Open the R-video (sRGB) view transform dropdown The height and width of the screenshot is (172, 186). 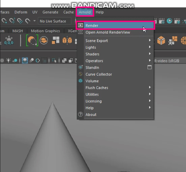(x=167, y=61)
